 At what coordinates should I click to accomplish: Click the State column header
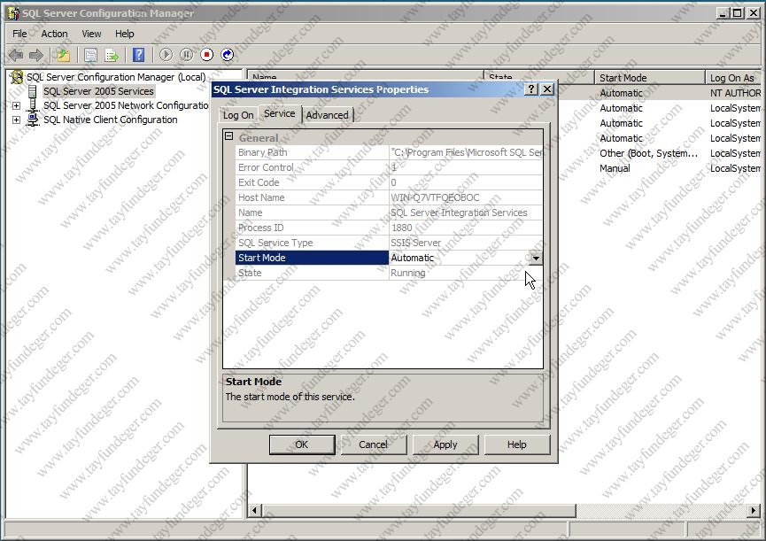[538, 76]
